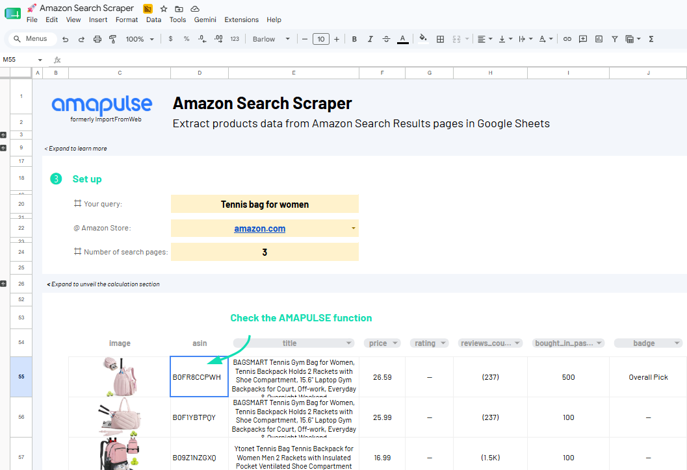This screenshot has height=470, width=687.
Task: Open the price column filter dropdown
Action: click(x=395, y=343)
